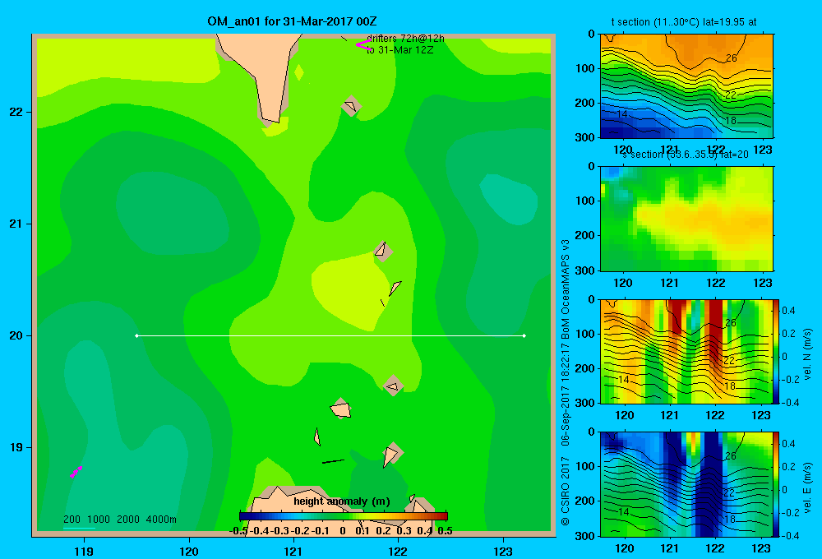Click the small island near longitude 122, latitude 19.5

(393, 386)
